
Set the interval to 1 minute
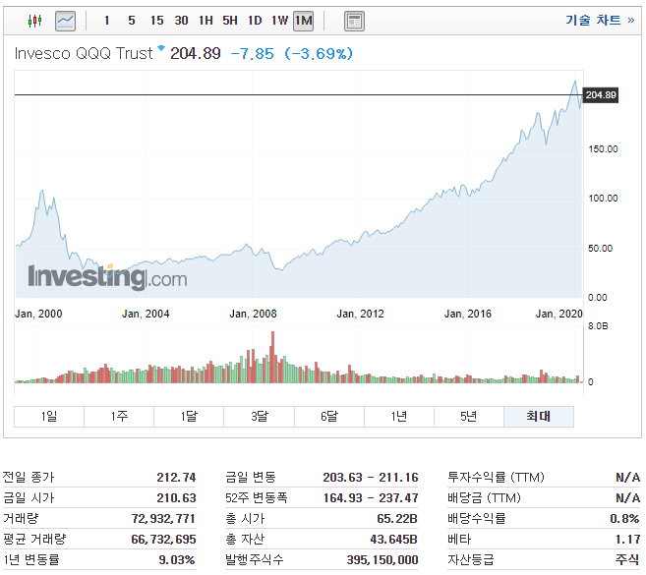point(107,21)
